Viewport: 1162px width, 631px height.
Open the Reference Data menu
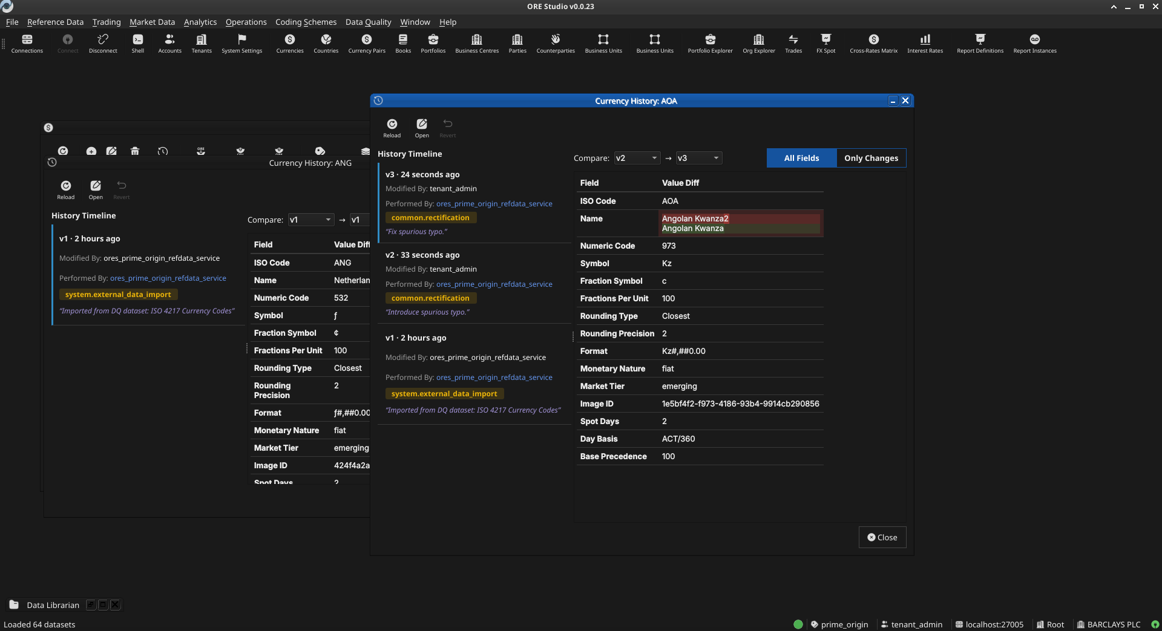[55, 22]
